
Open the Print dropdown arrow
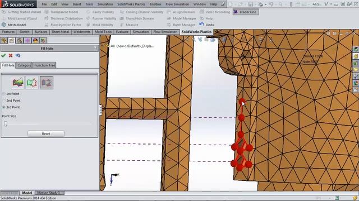point(265,4)
